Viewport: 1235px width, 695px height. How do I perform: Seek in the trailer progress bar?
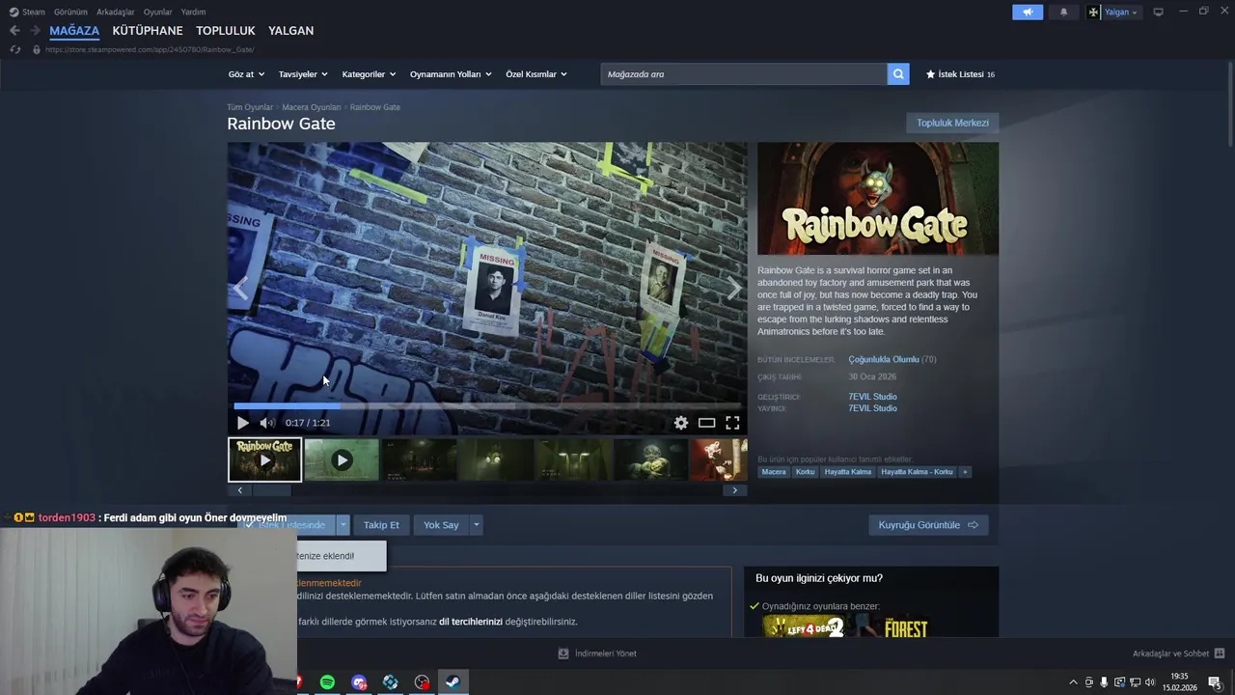[x=487, y=406]
